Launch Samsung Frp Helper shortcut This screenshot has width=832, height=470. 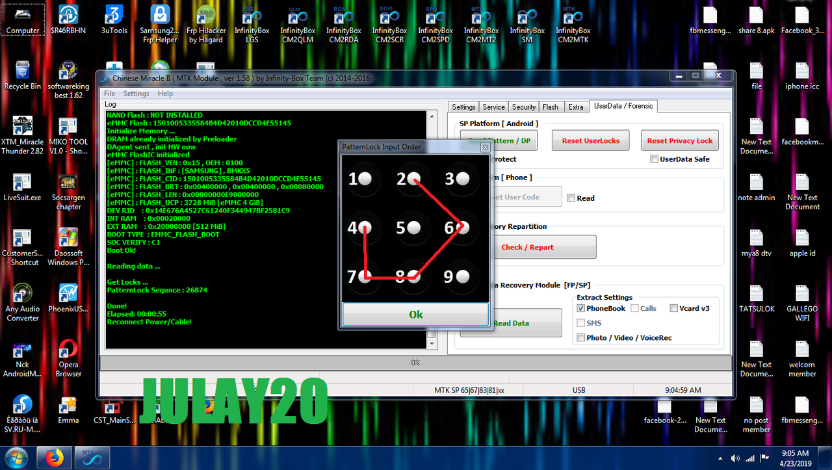coord(160,23)
